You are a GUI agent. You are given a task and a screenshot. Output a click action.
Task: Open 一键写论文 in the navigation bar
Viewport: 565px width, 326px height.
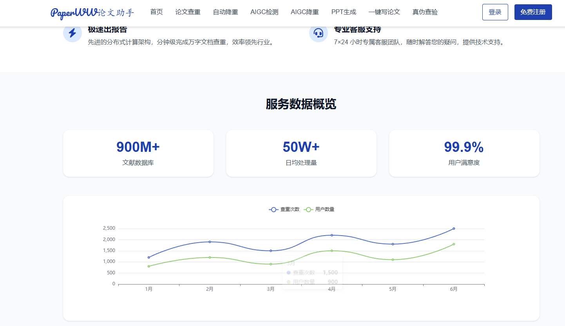click(x=384, y=12)
